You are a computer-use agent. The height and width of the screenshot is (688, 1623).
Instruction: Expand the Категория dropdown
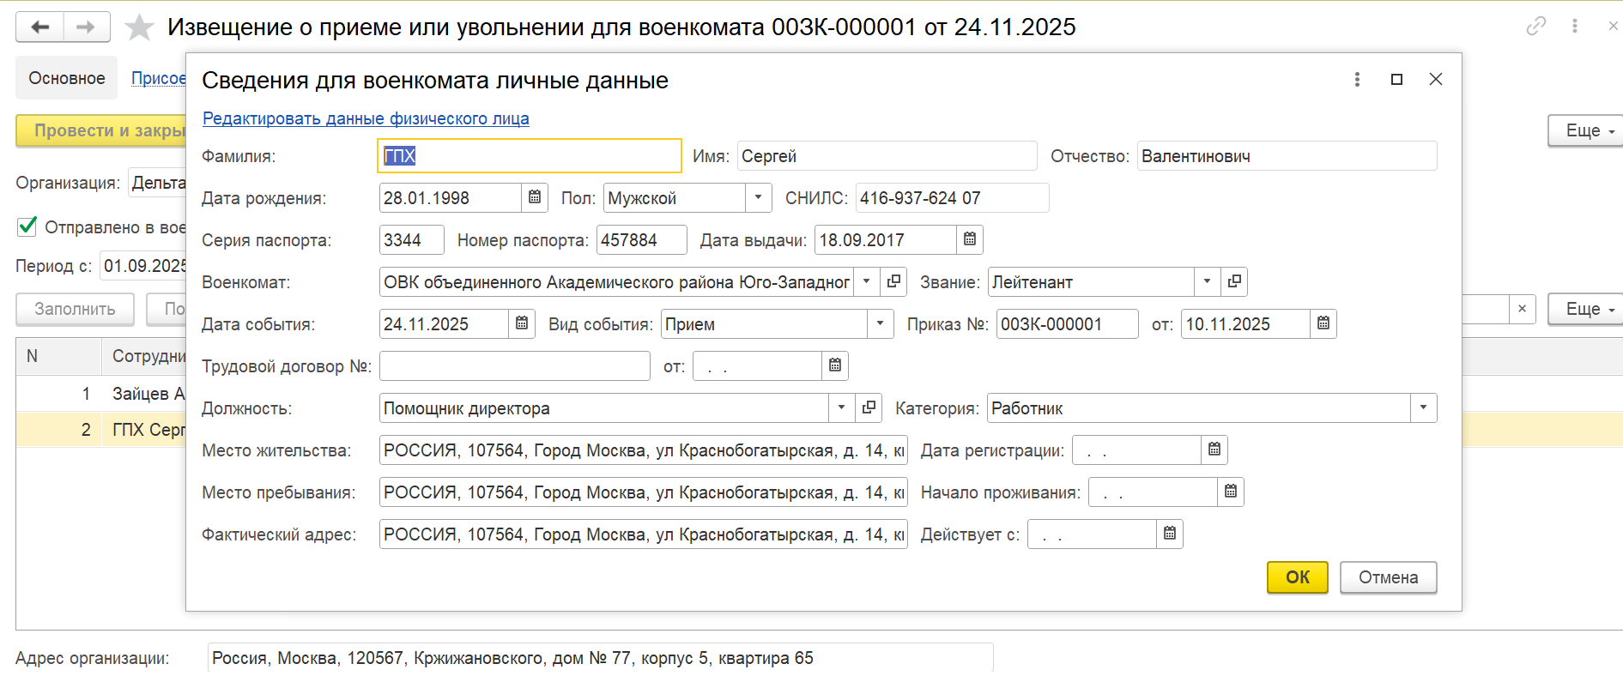(x=1423, y=407)
